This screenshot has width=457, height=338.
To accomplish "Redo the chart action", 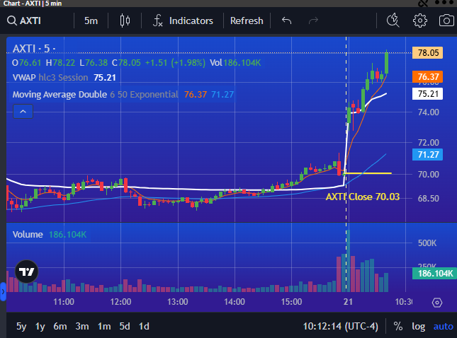I will (x=313, y=21).
